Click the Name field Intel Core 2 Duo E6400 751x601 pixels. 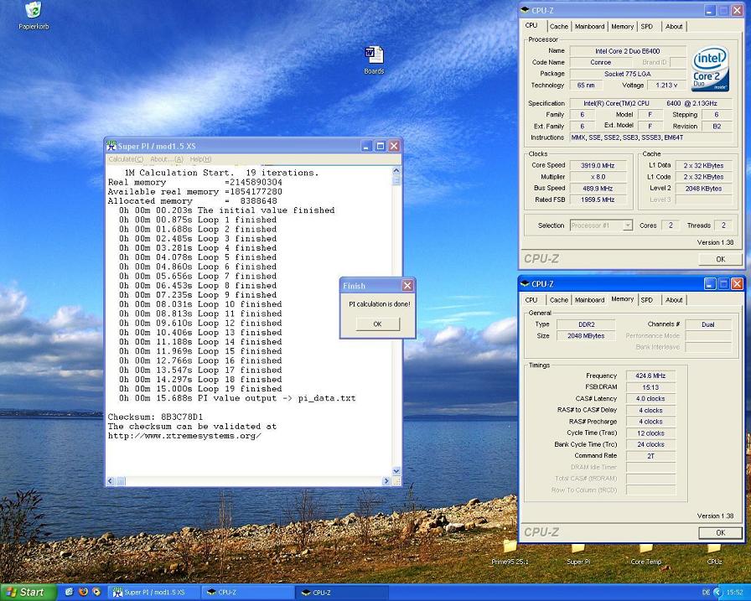click(x=628, y=51)
